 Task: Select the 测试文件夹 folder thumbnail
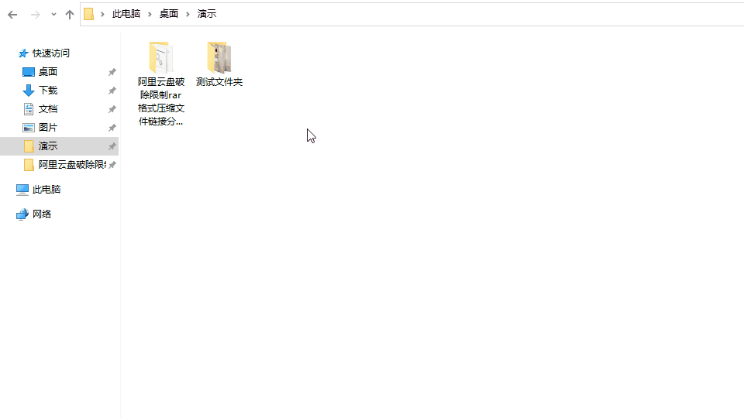pos(219,57)
